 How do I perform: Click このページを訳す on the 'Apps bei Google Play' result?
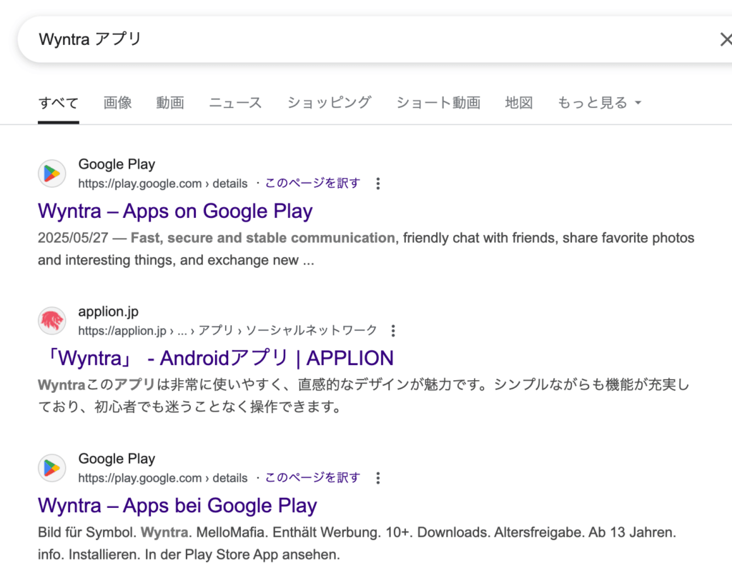(x=313, y=478)
